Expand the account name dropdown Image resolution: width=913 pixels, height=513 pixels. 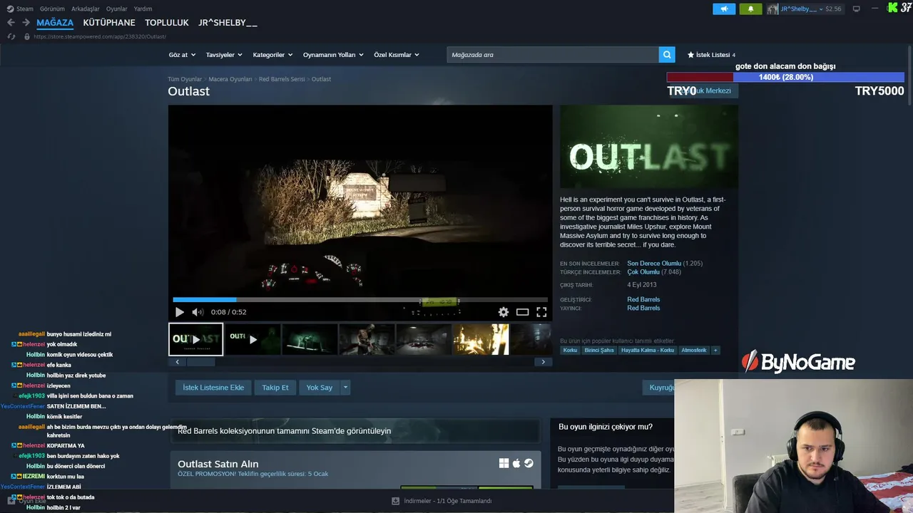coord(802,9)
